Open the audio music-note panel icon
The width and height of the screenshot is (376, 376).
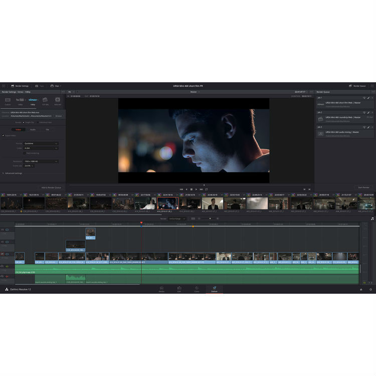pyautogui.click(x=372, y=219)
